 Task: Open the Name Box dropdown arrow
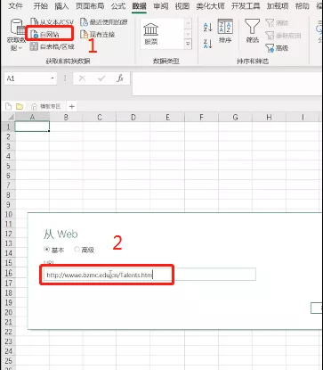[52, 78]
